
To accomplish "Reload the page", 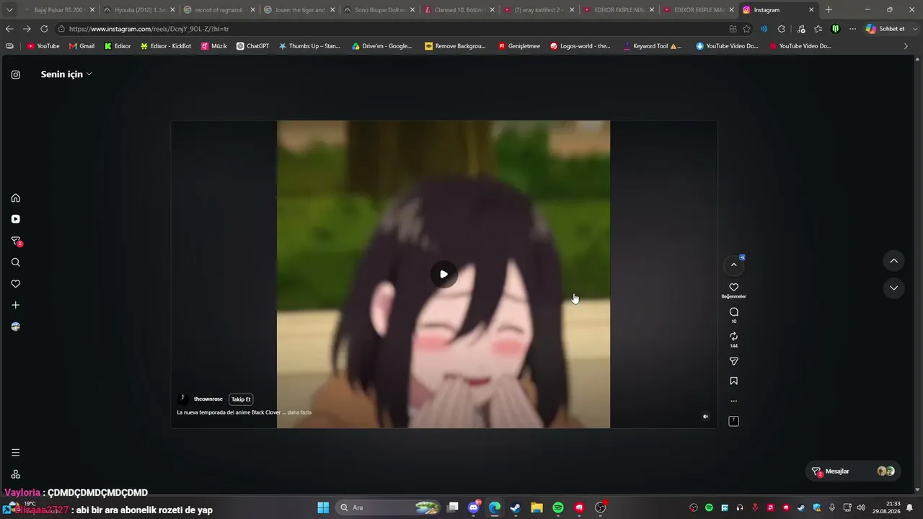I will pyautogui.click(x=44, y=29).
